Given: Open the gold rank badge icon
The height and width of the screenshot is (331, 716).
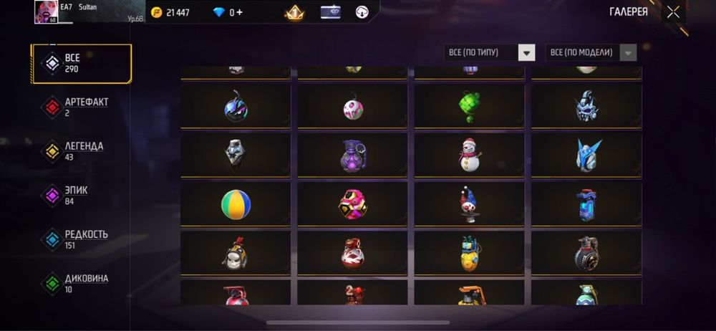Looking at the screenshot, I should pos(294,13).
